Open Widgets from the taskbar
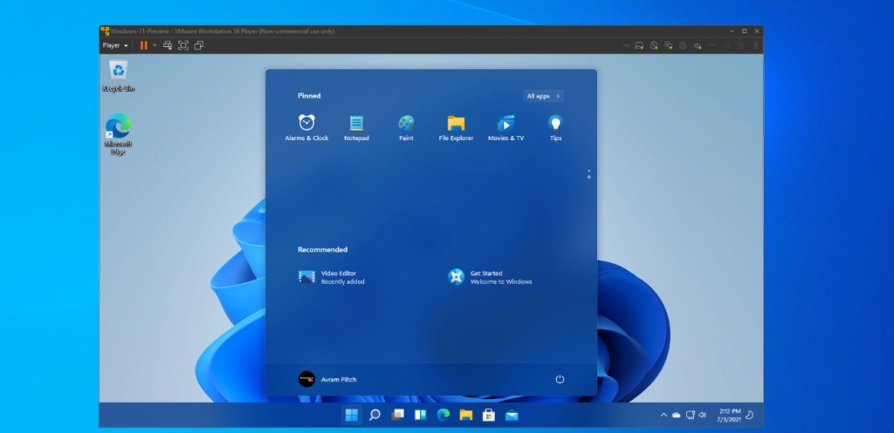Screen dimensions: 894x433 coord(420,415)
